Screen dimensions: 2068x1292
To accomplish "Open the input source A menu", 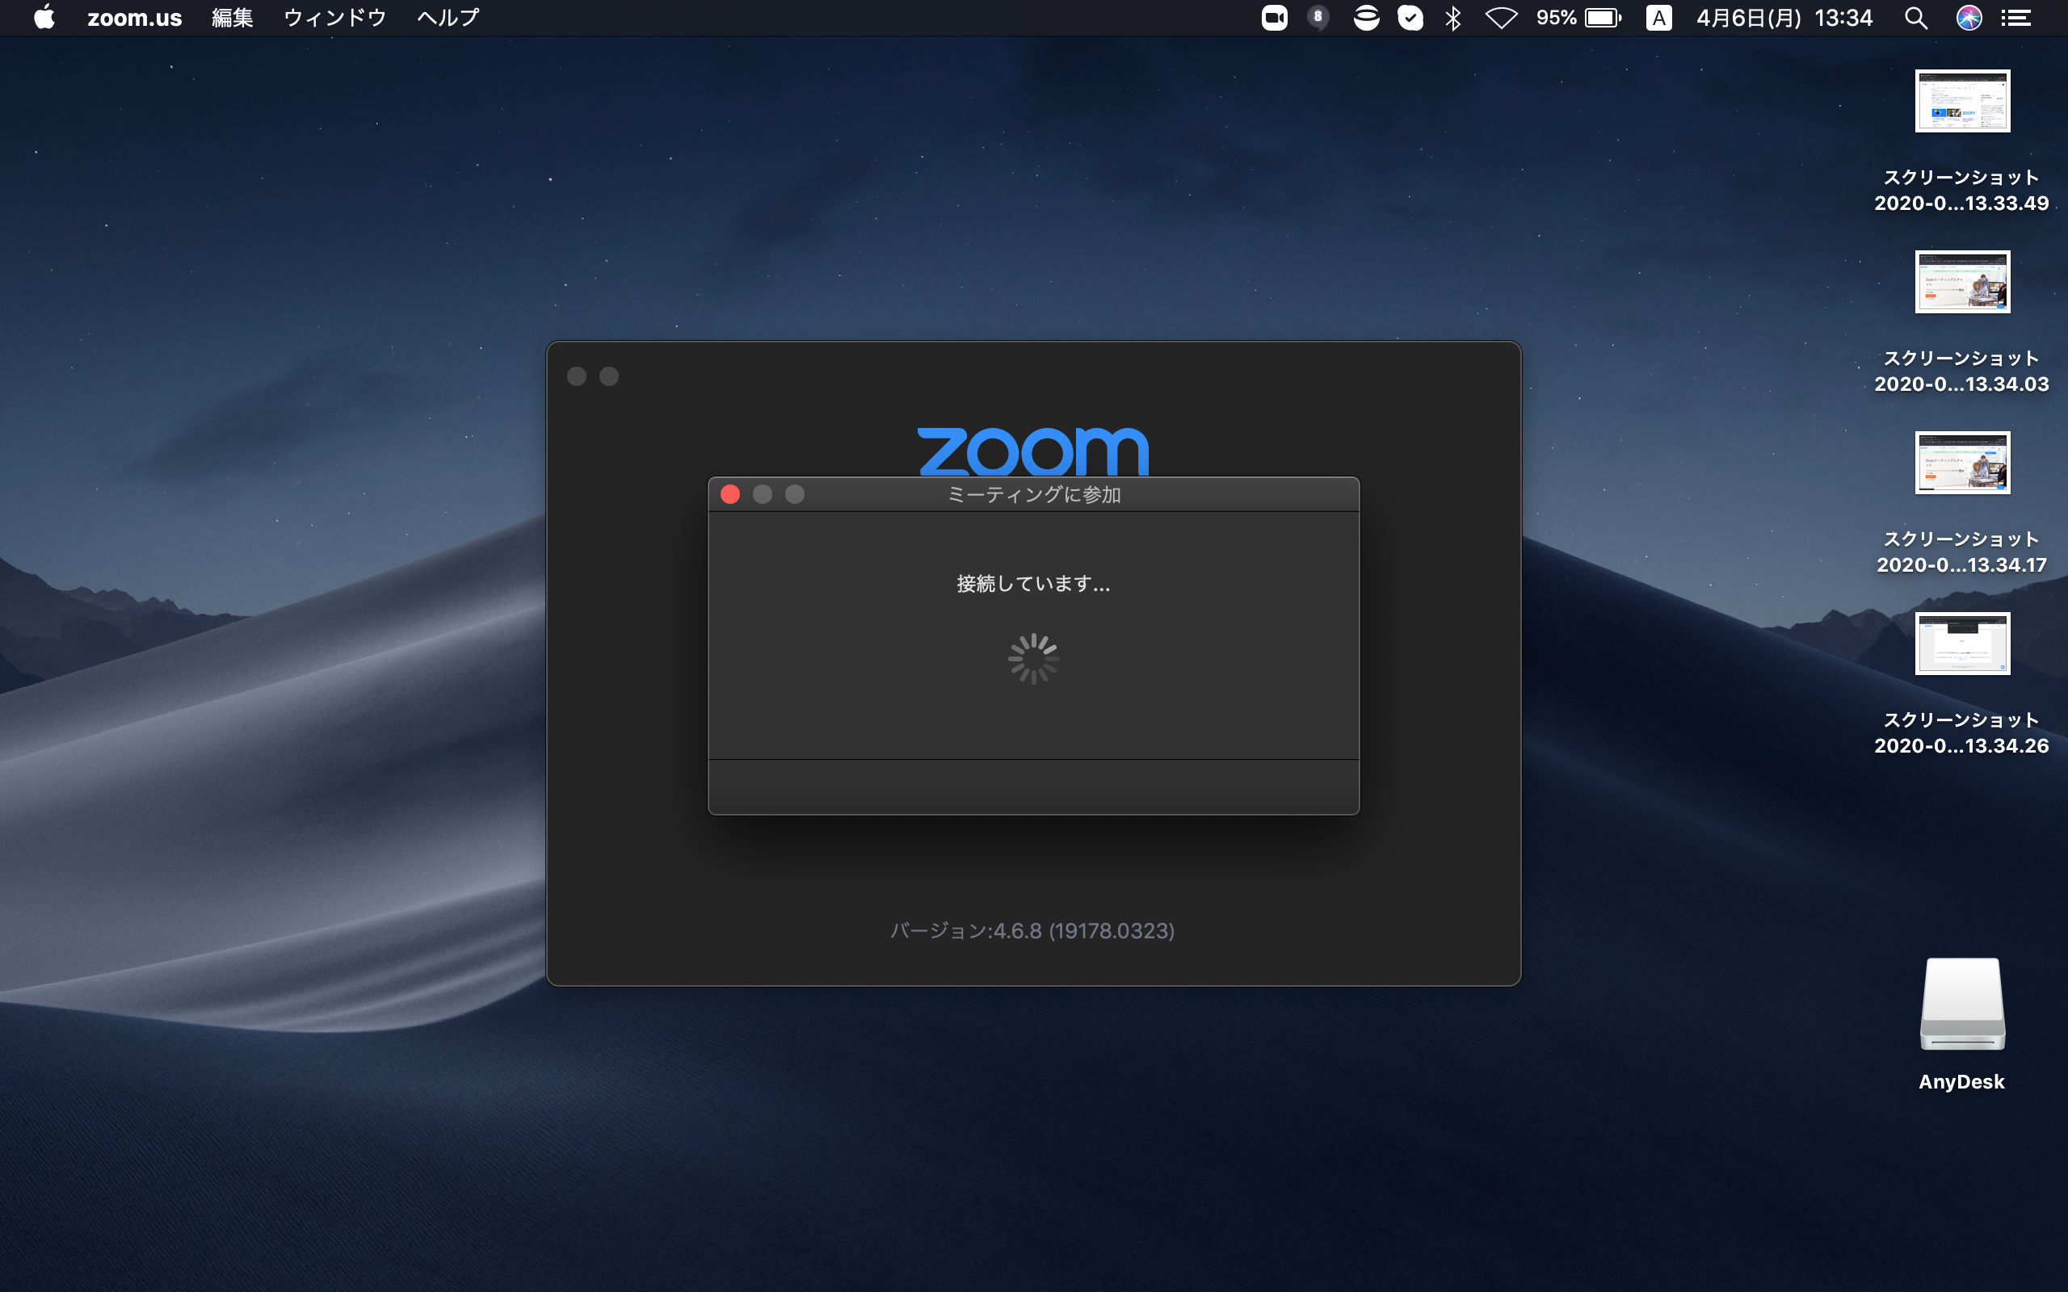I will [1658, 18].
